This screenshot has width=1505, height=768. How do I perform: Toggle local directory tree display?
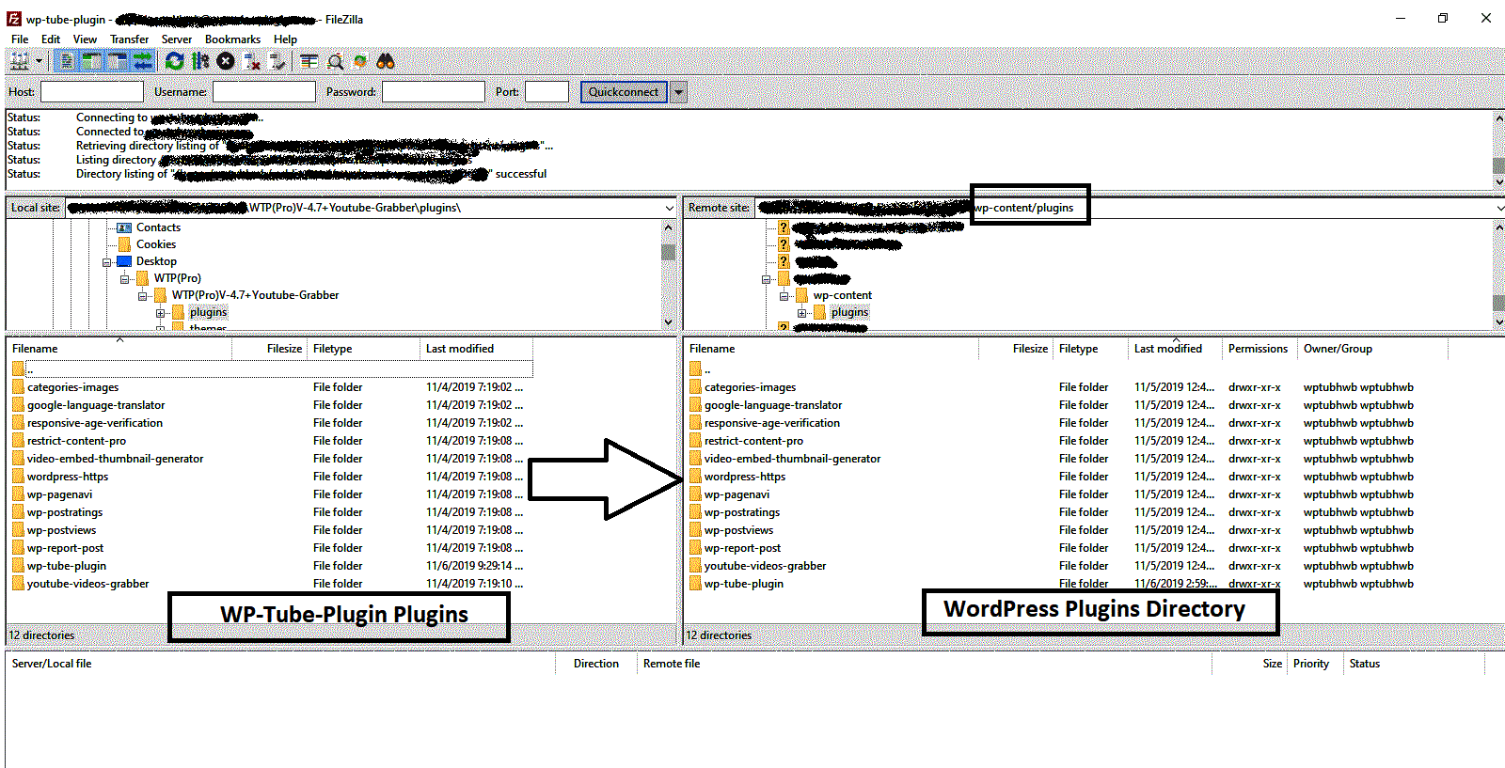click(91, 62)
